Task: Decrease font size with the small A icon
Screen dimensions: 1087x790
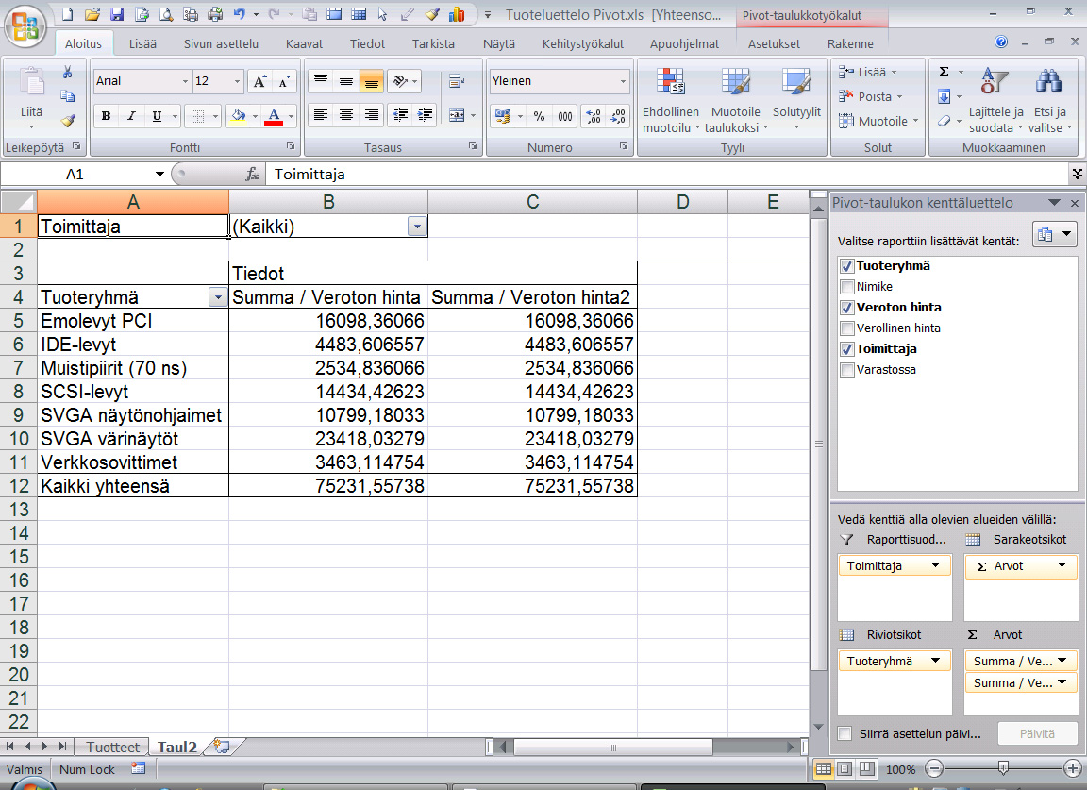Action: (x=284, y=82)
